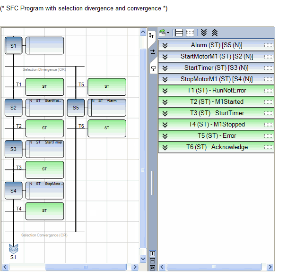Image resolution: width=287 pixels, height=277 pixels.
Task: Click the chart's vertical scrollbar thumb
Action: tap(143, 148)
